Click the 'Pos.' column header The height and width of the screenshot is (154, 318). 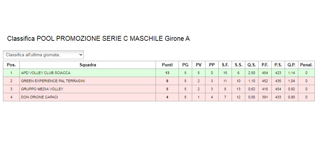tap(11, 65)
